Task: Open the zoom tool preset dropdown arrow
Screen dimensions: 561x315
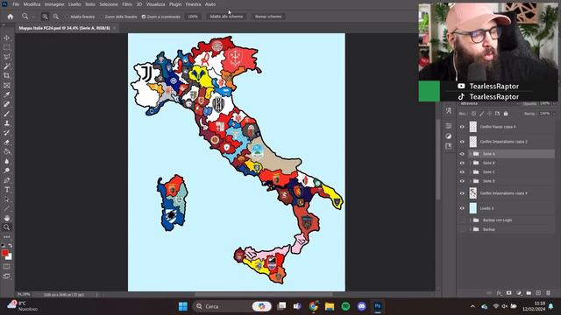Action: click(33, 17)
